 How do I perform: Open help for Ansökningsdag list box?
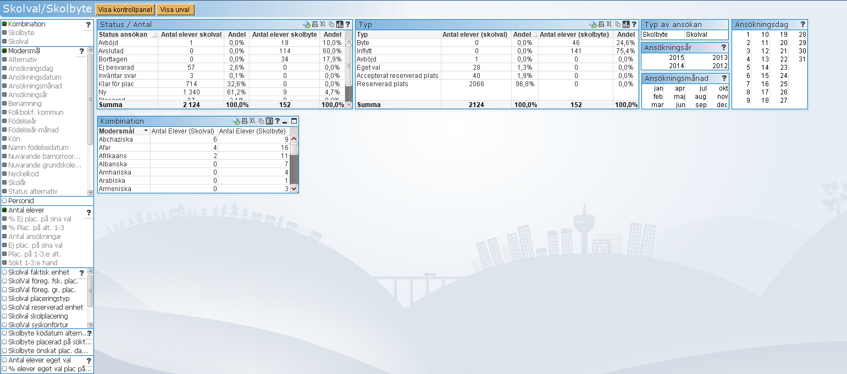(x=802, y=24)
